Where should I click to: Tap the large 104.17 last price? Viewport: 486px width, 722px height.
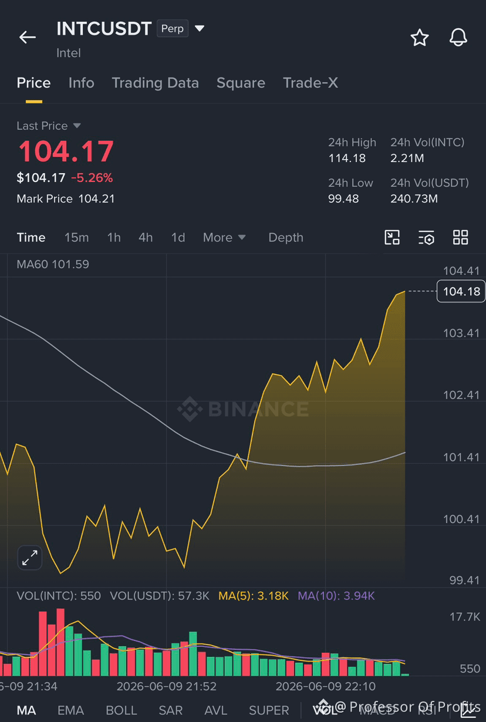(66, 151)
